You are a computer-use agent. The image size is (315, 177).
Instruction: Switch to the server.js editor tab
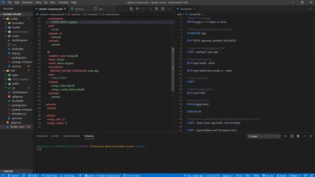tap(79, 9)
